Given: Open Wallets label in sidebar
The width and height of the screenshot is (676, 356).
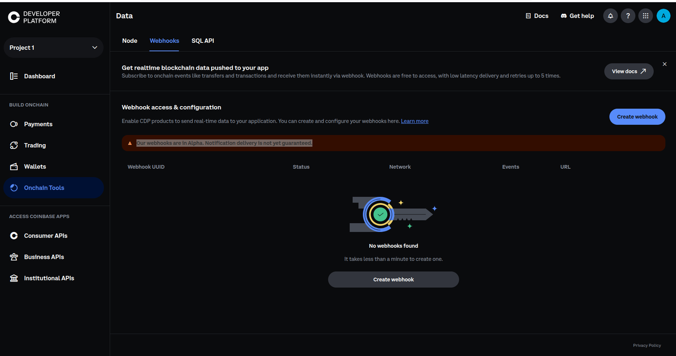Looking at the screenshot, I should (35, 166).
